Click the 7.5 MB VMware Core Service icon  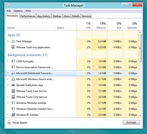(13, 91)
